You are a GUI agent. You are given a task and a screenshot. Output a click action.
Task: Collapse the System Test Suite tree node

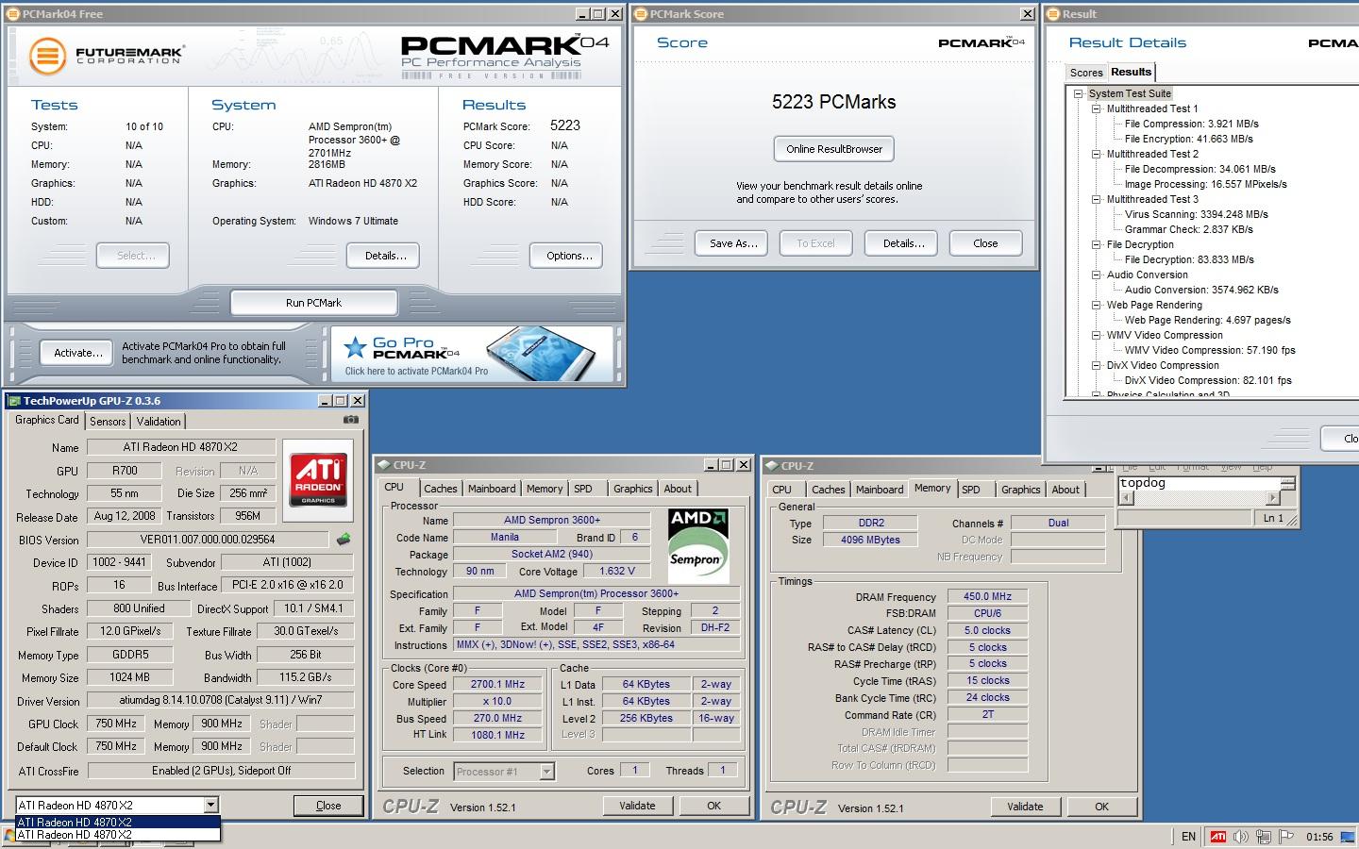tap(1079, 93)
